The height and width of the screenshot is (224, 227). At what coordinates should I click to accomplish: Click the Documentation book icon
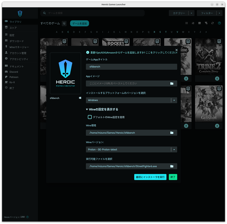point(6,66)
